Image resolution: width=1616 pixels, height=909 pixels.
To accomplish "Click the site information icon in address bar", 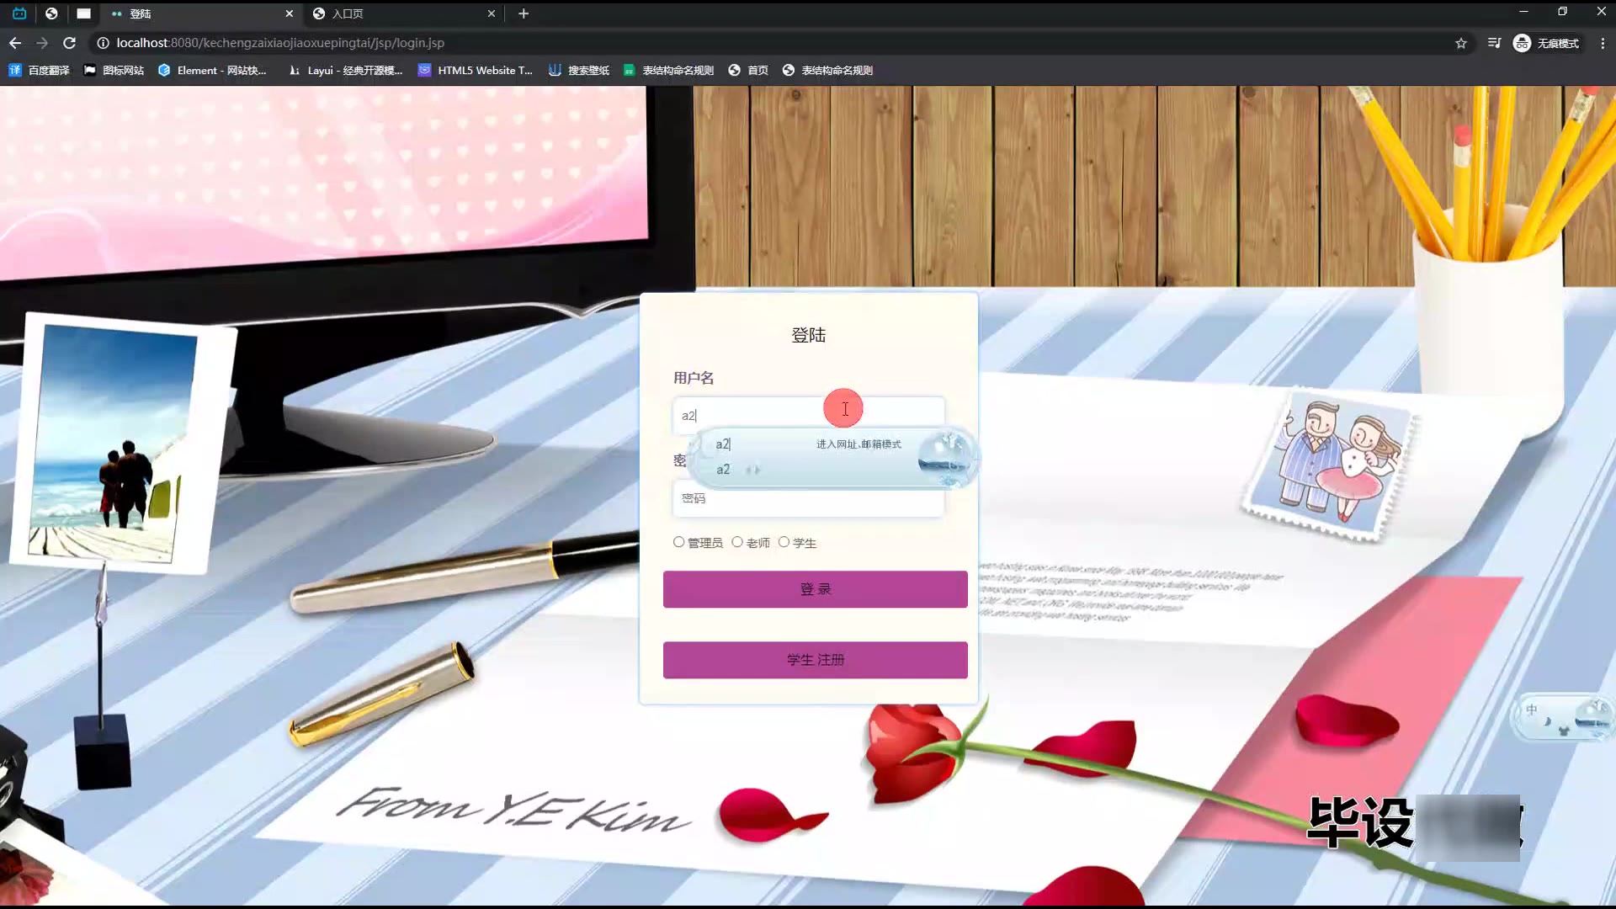I will 103,43.
